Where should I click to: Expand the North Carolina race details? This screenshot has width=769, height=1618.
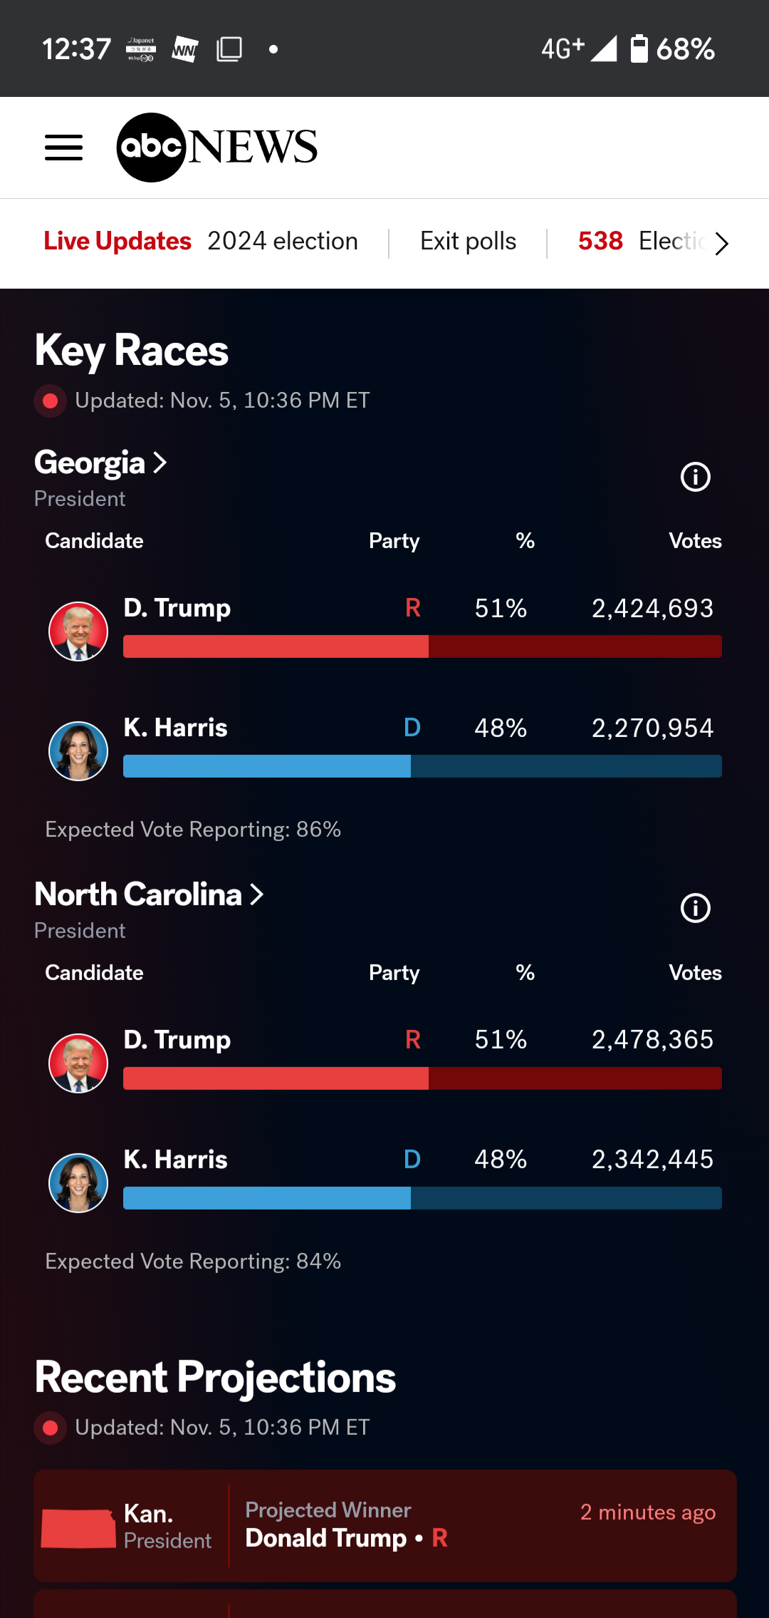(x=149, y=895)
